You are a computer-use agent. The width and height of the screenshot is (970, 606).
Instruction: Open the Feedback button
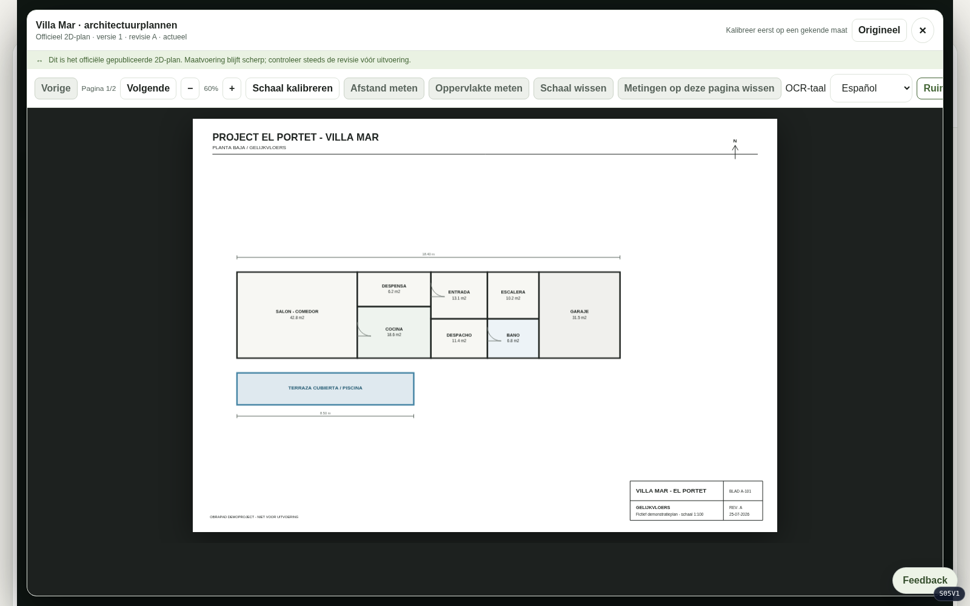pyautogui.click(x=925, y=581)
